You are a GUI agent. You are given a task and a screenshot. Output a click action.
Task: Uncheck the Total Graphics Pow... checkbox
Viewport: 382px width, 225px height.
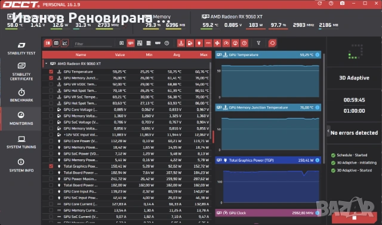coord(51,166)
